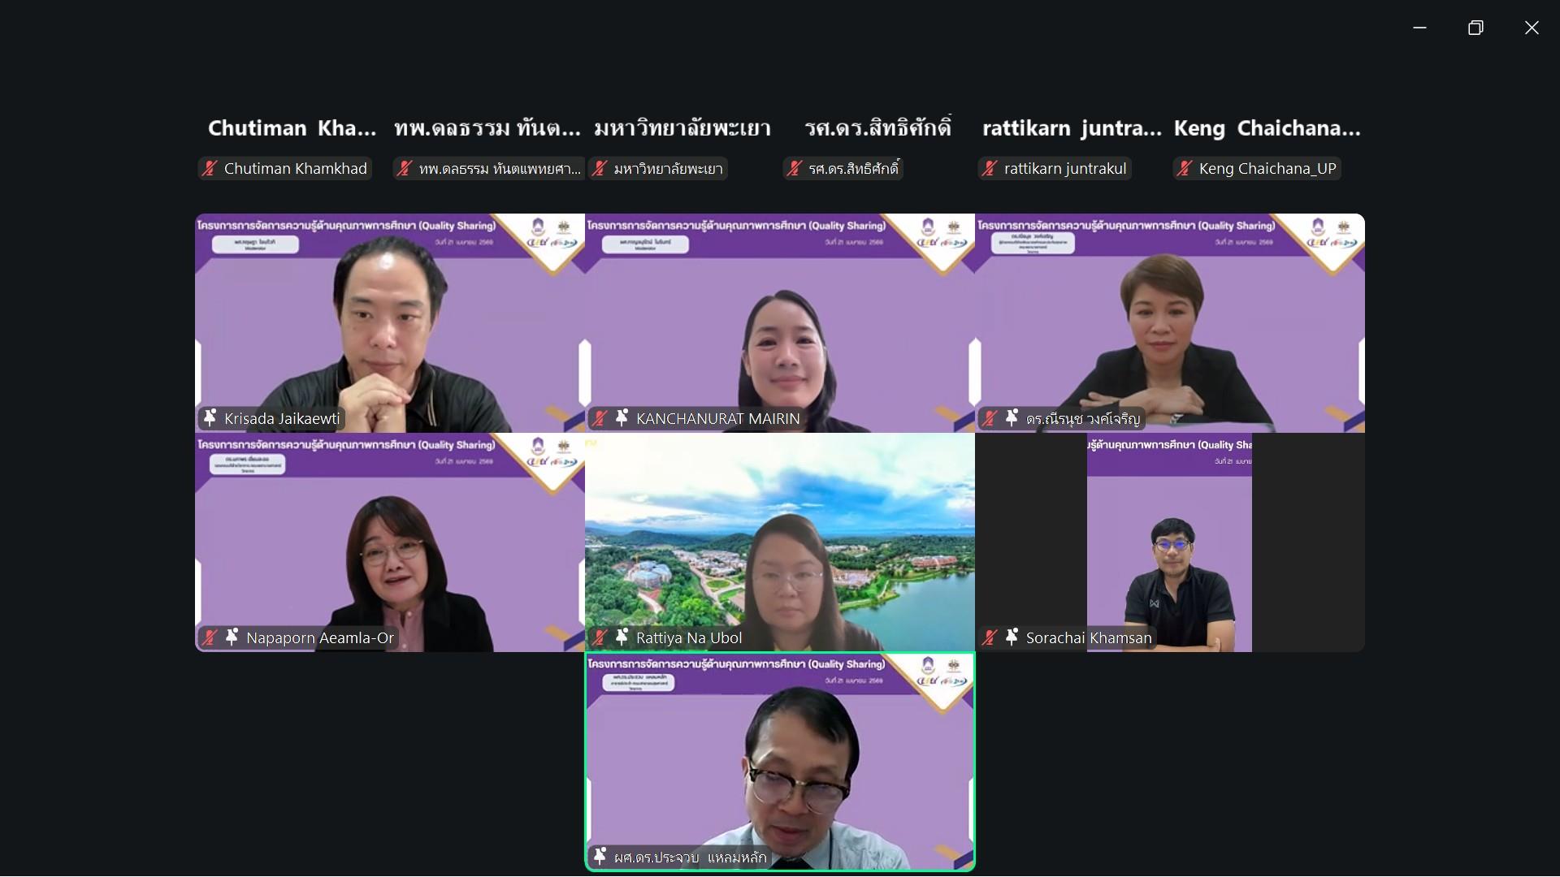Viewport: 1560px width, 877px height.
Task: Click muted mic icon on Rattiya Na Ubol
Action: (600, 637)
